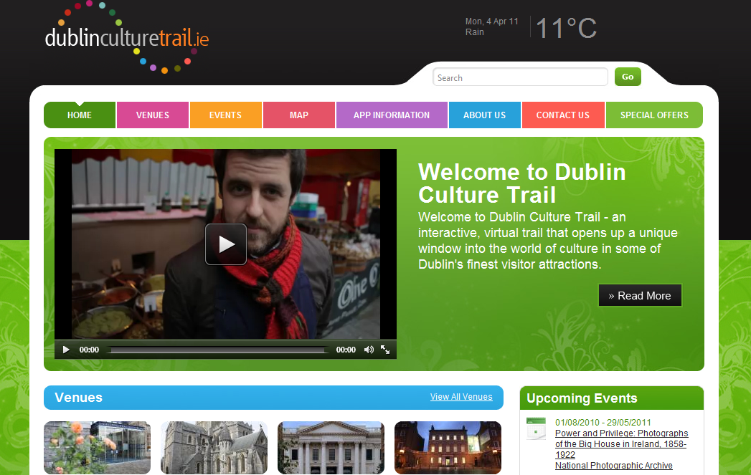The height and width of the screenshot is (475, 751).
Task: Click the green Go search button
Action: 628,77
